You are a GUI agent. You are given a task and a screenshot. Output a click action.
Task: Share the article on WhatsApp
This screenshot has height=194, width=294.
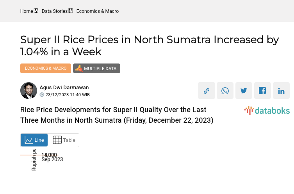(225, 91)
